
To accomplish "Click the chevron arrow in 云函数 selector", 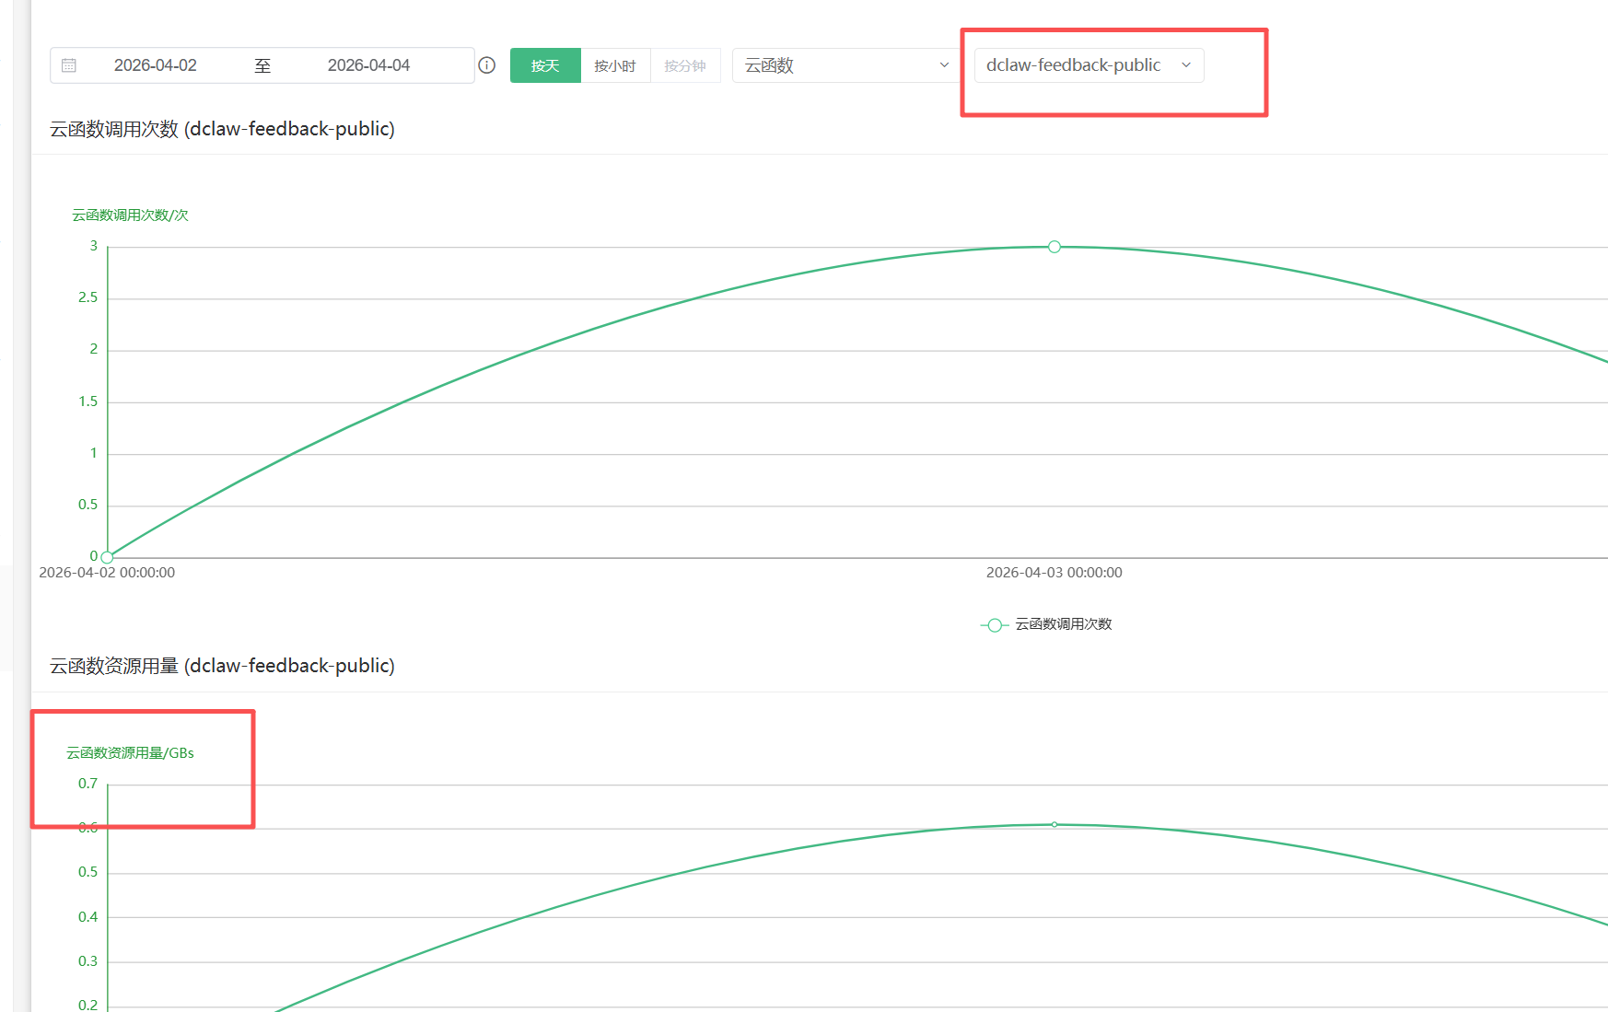I will click(x=944, y=65).
